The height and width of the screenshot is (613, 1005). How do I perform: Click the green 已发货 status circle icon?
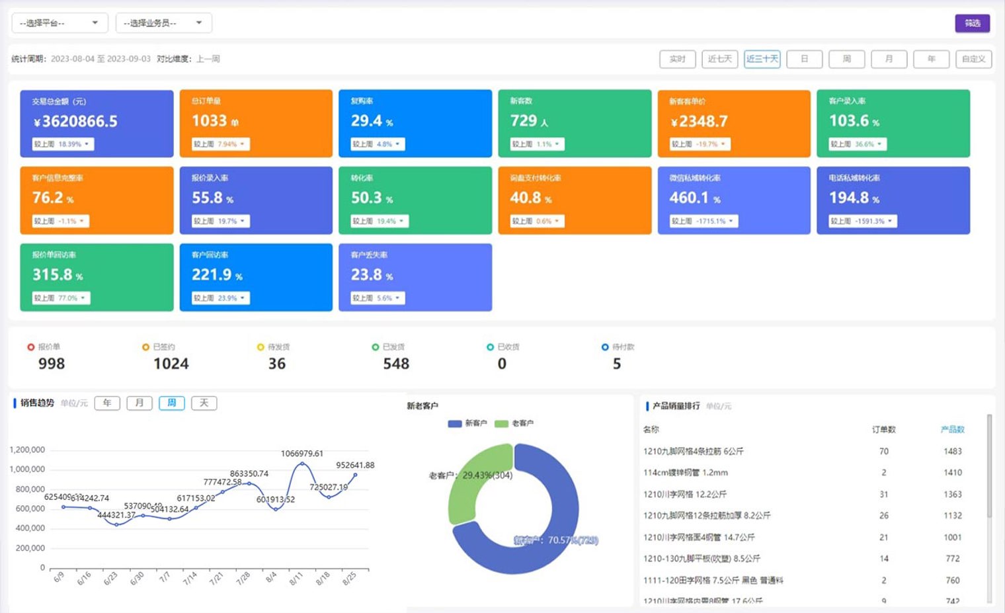pyautogui.click(x=376, y=347)
